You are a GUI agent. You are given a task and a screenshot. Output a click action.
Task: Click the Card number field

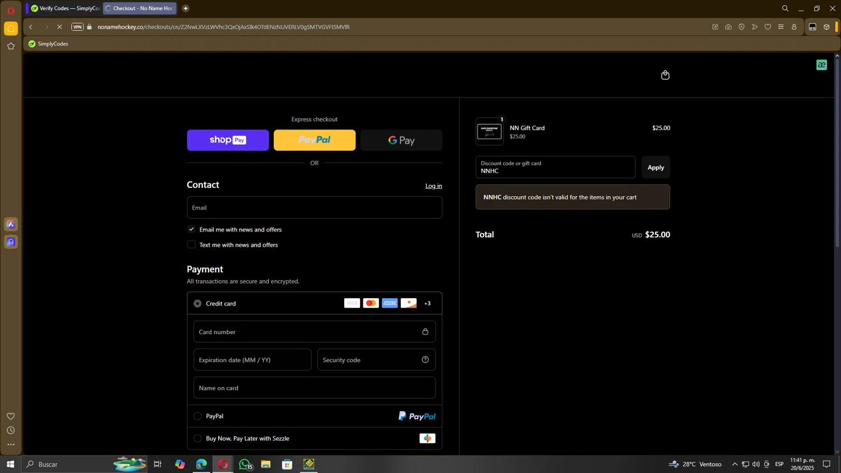pos(315,332)
